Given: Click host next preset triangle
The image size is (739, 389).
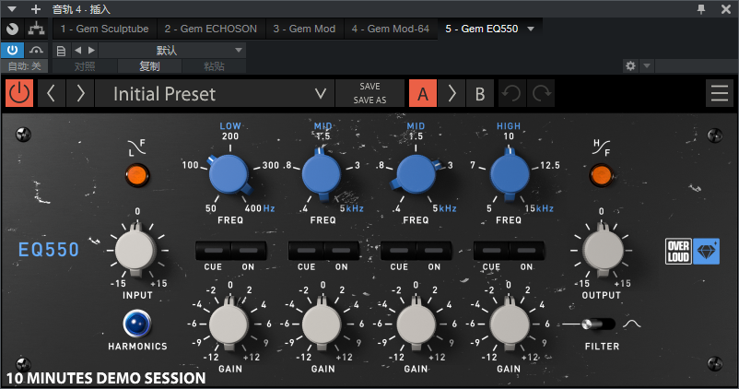Looking at the screenshot, I should pyautogui.click(x=91, y=50).
